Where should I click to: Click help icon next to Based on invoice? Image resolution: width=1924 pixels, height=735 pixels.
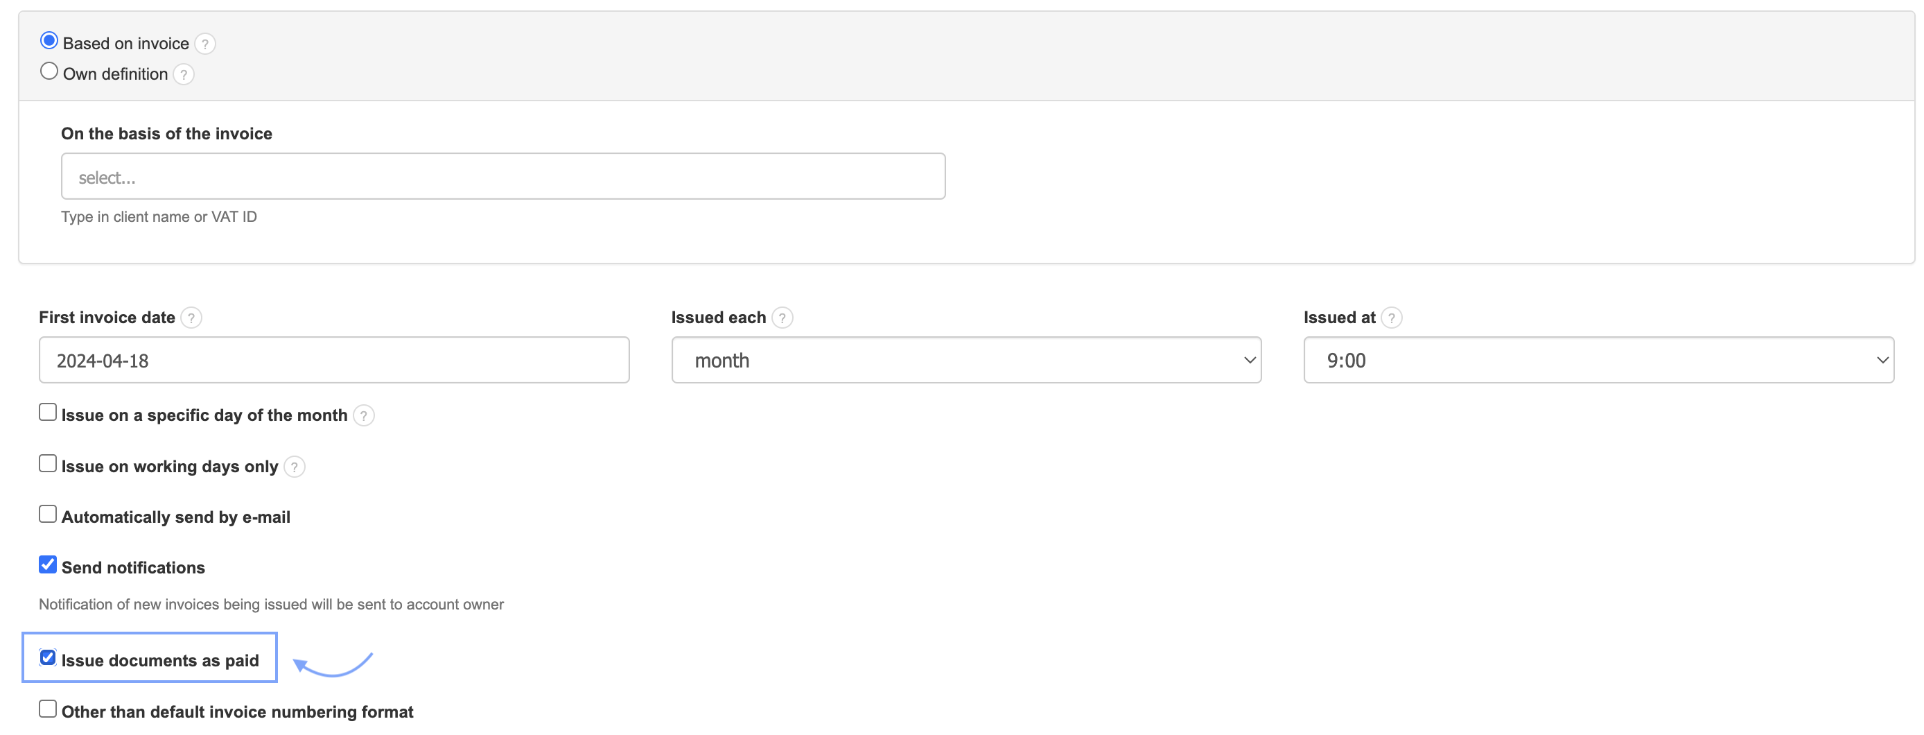coord(204,44)
